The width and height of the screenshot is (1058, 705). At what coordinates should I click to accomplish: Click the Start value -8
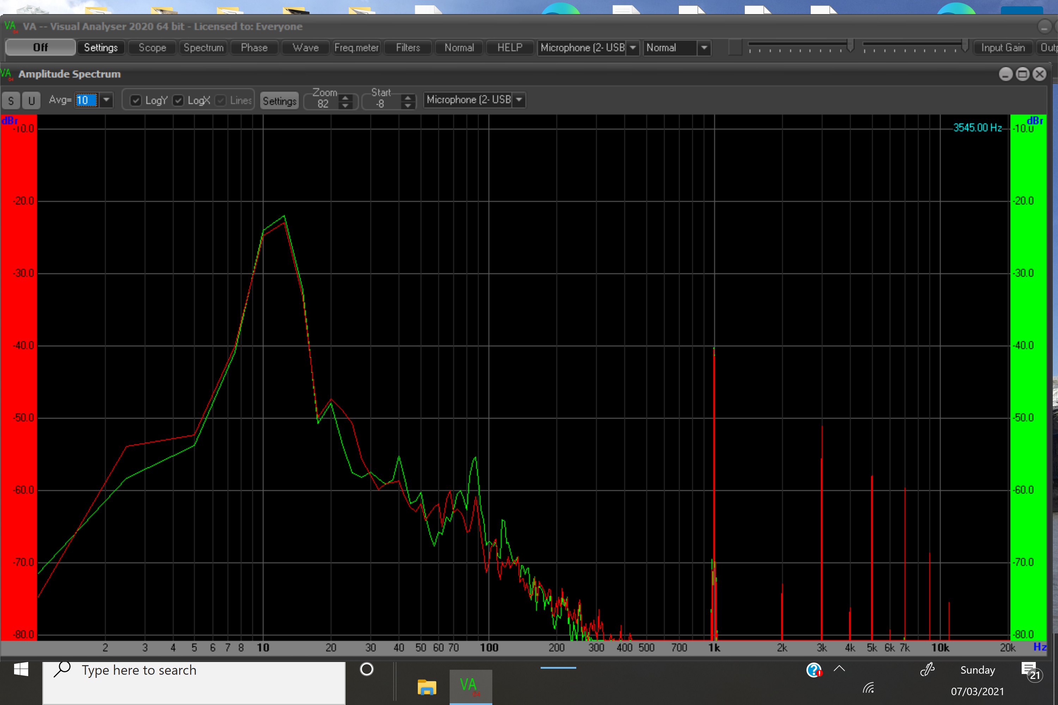tap(380, 104)
